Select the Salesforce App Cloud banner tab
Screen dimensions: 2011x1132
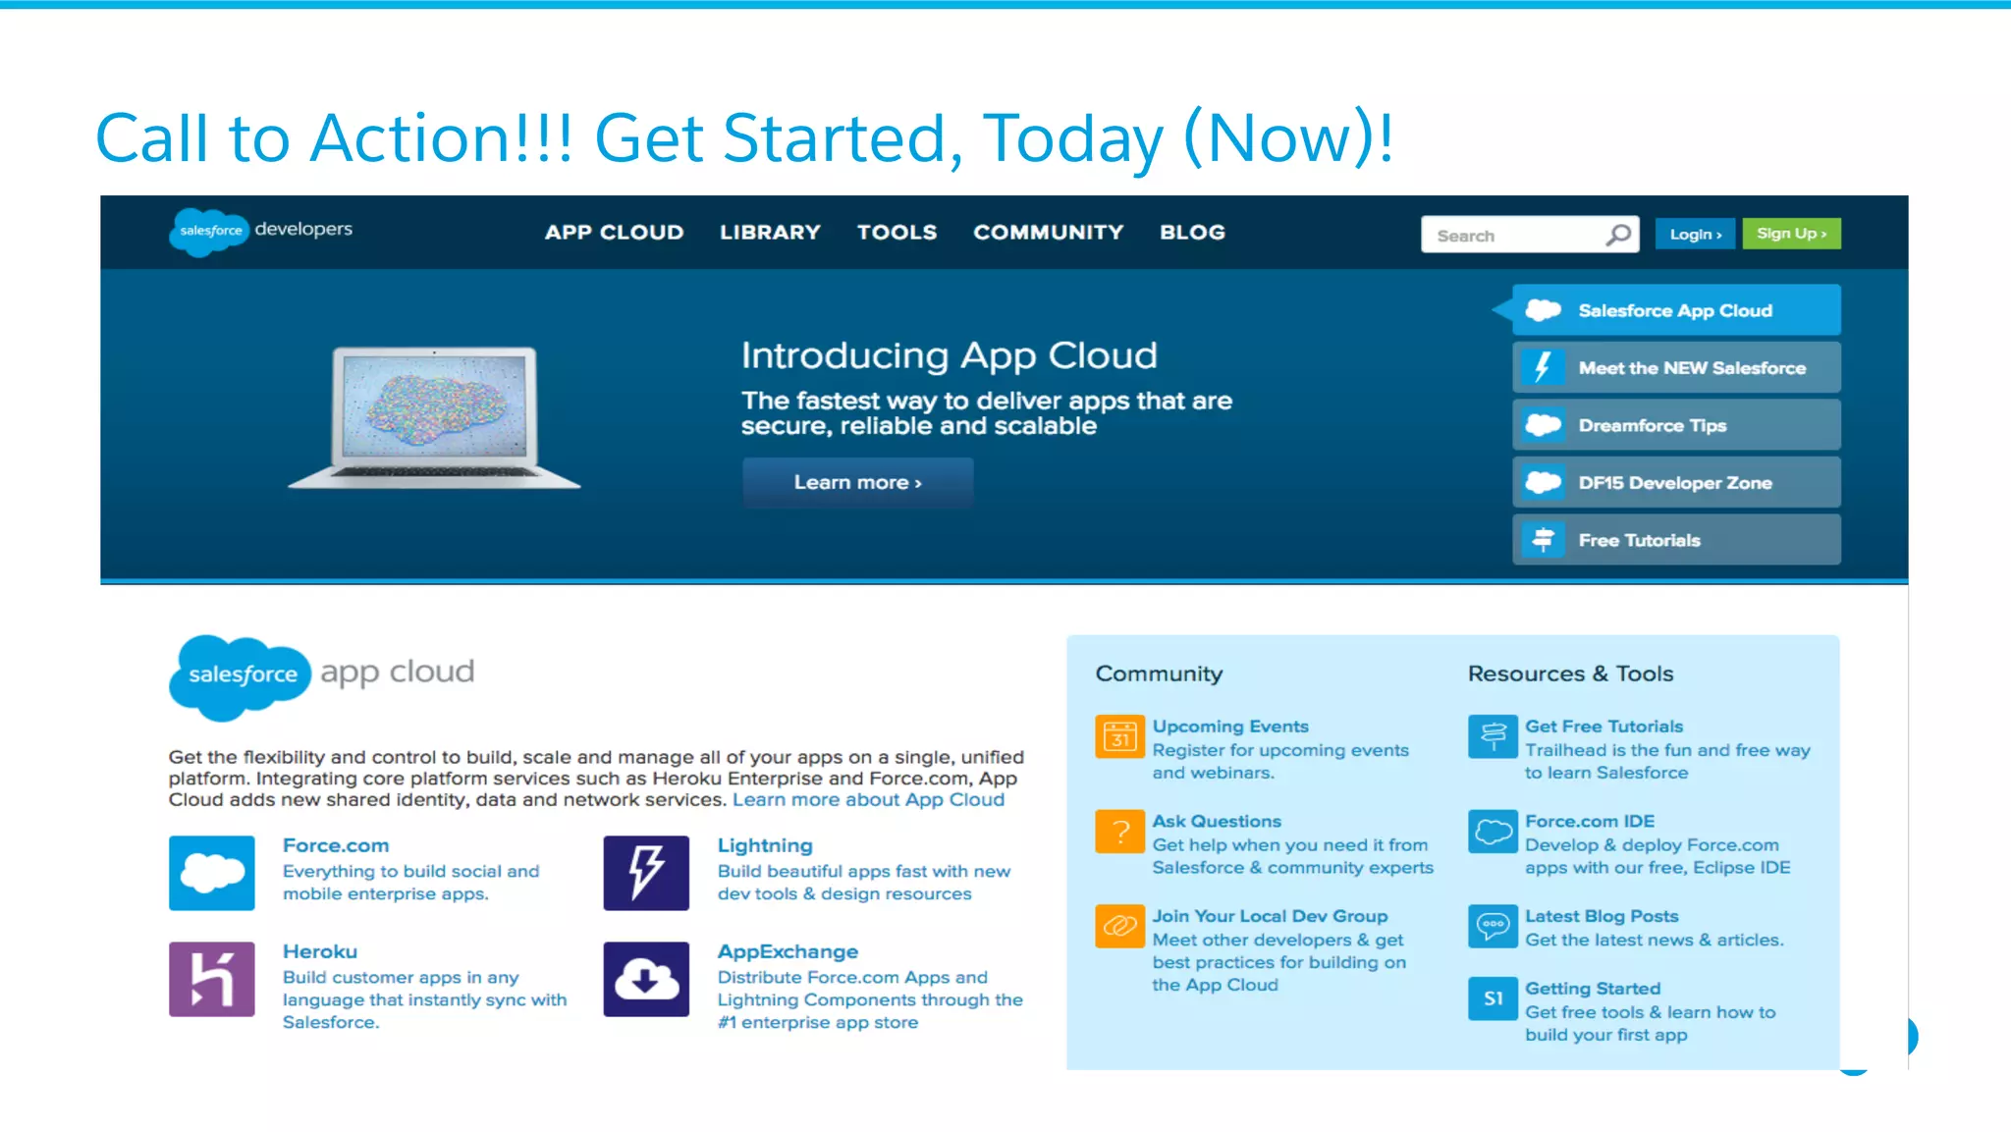1676,310
